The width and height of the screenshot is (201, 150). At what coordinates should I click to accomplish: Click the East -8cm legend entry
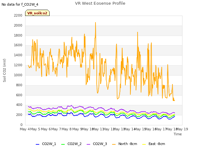click(154, 144)
